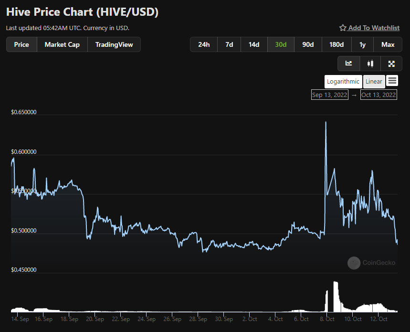Expand chart to fullscreen icon

pyautogui.click(x=391, y=64)
